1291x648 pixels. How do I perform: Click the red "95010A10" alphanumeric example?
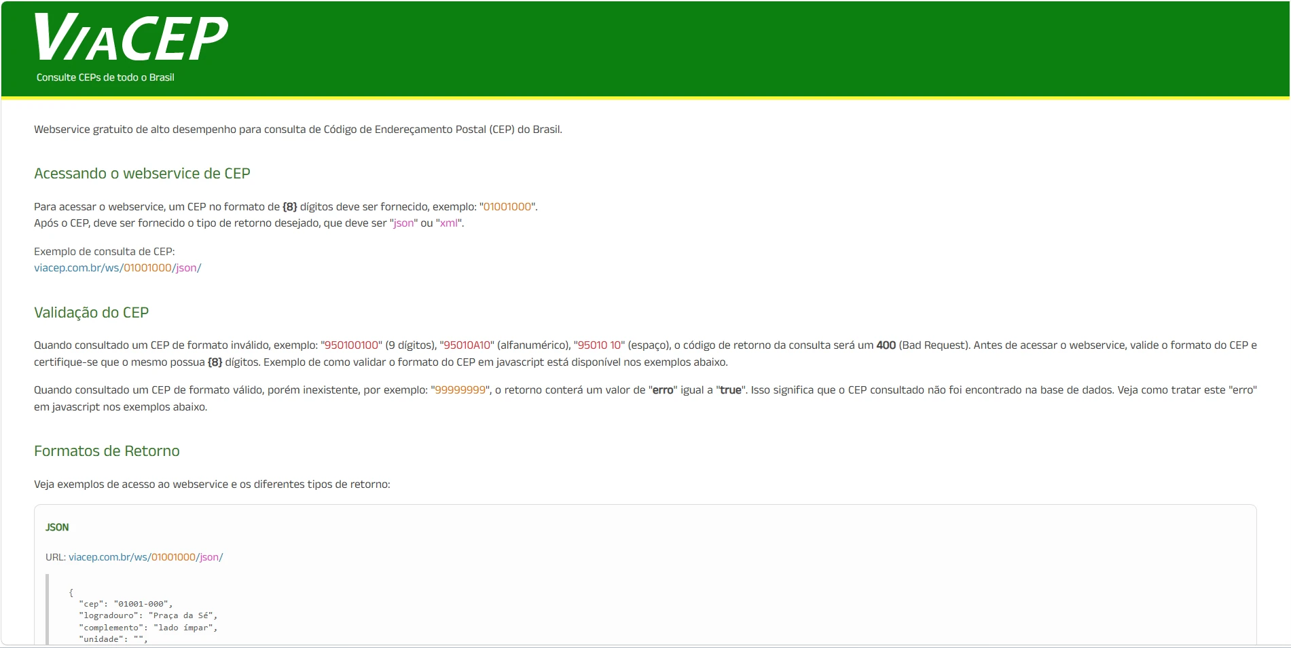(467, 345)
